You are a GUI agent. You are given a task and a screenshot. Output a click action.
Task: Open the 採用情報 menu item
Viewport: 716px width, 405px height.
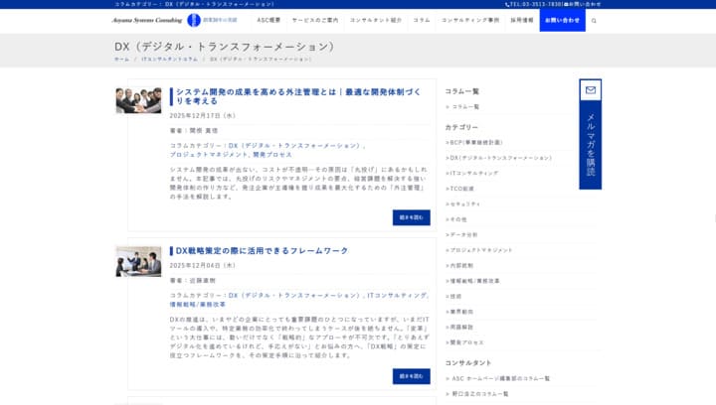pyautogui.click(x=522, y=20)
